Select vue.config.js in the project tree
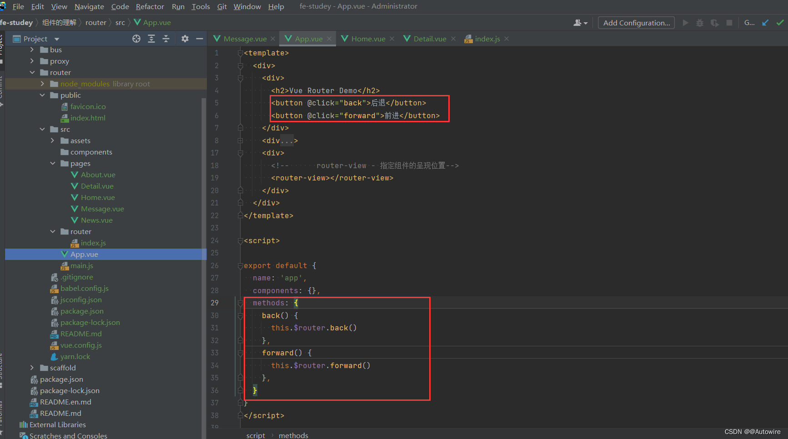The image size is (788, 439). 81,345
